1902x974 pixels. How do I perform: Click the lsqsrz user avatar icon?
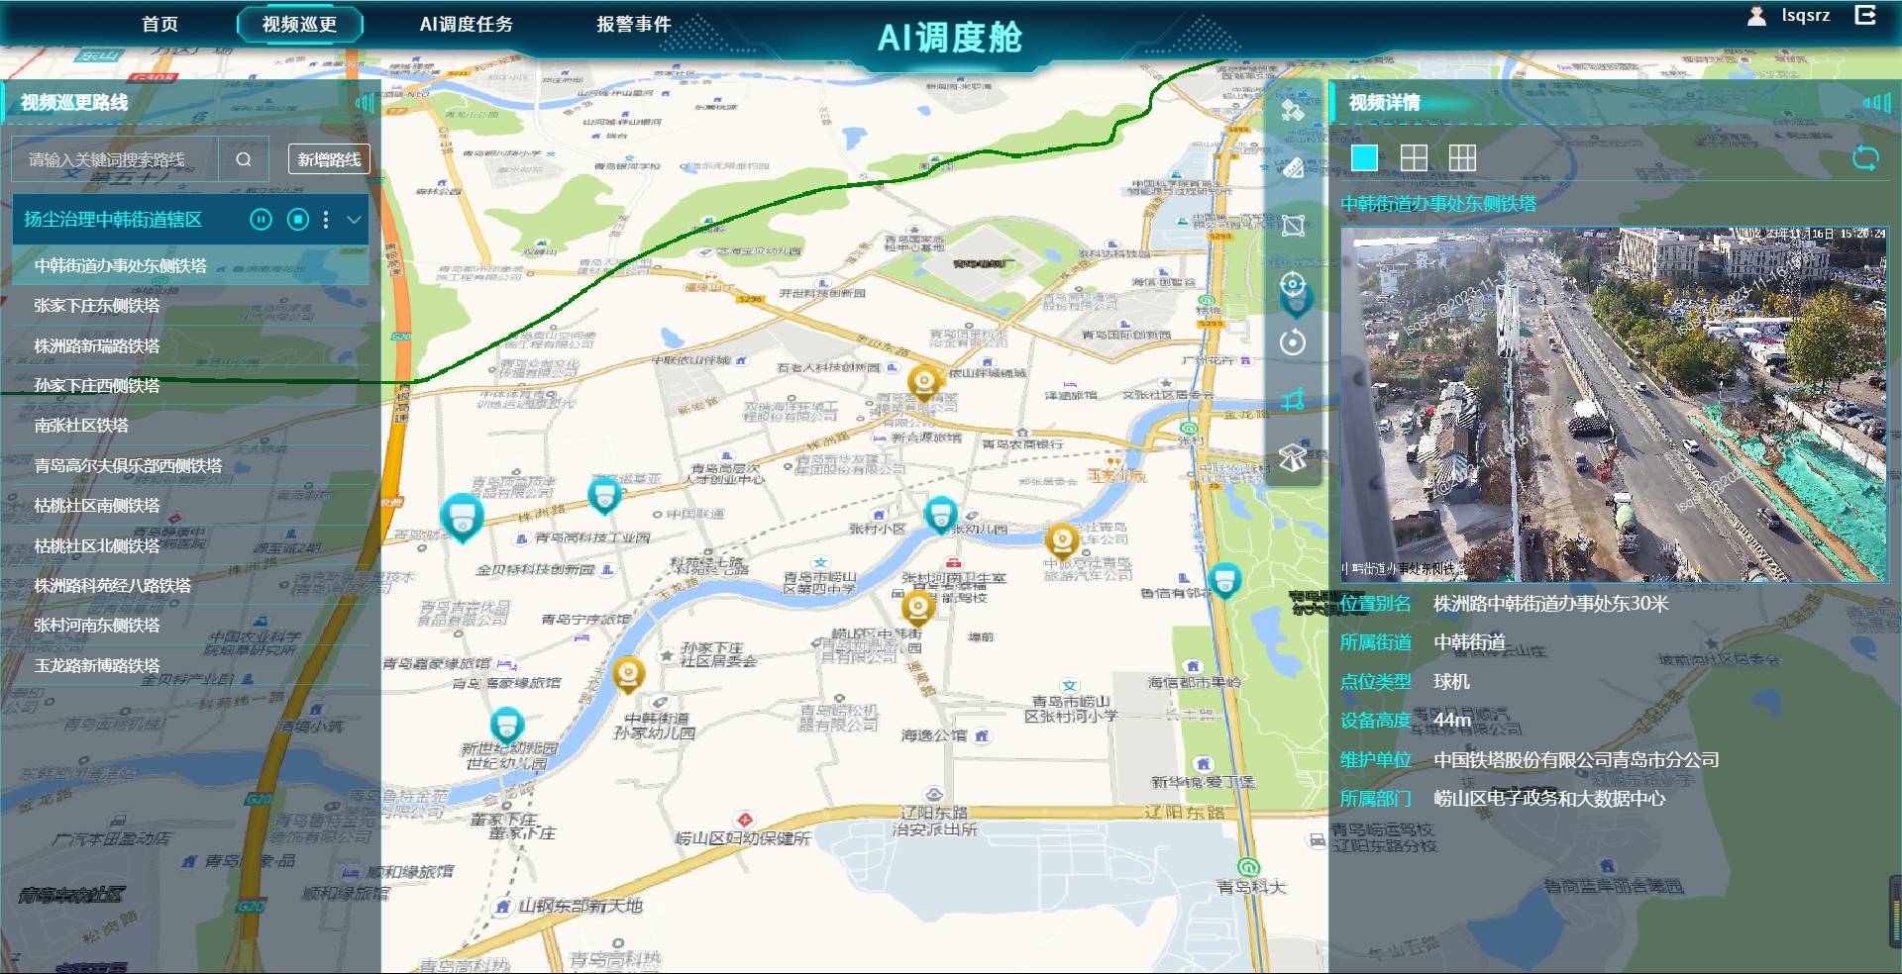coord(1756,16)
